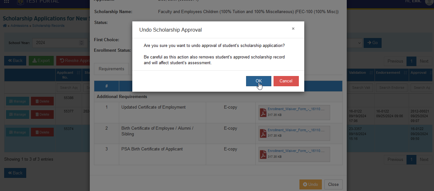The width and height of the screenshot is (434, 191).
Task: Open the Scholarship Records breadcrumb link
Action: (x=48, y=26)
